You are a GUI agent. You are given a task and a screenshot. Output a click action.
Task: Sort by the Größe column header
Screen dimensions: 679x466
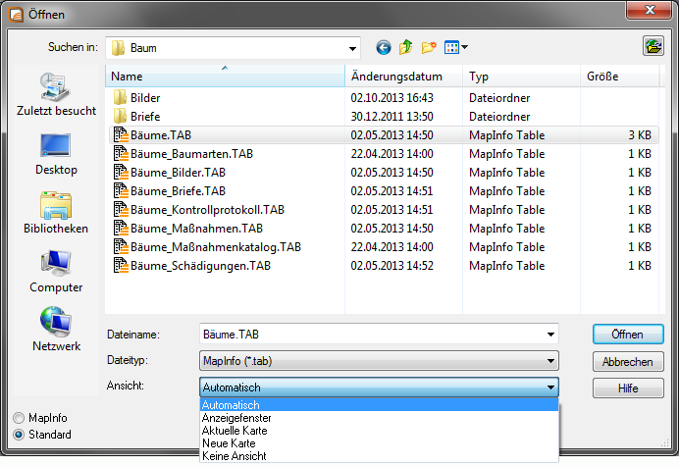click(619, 77)
